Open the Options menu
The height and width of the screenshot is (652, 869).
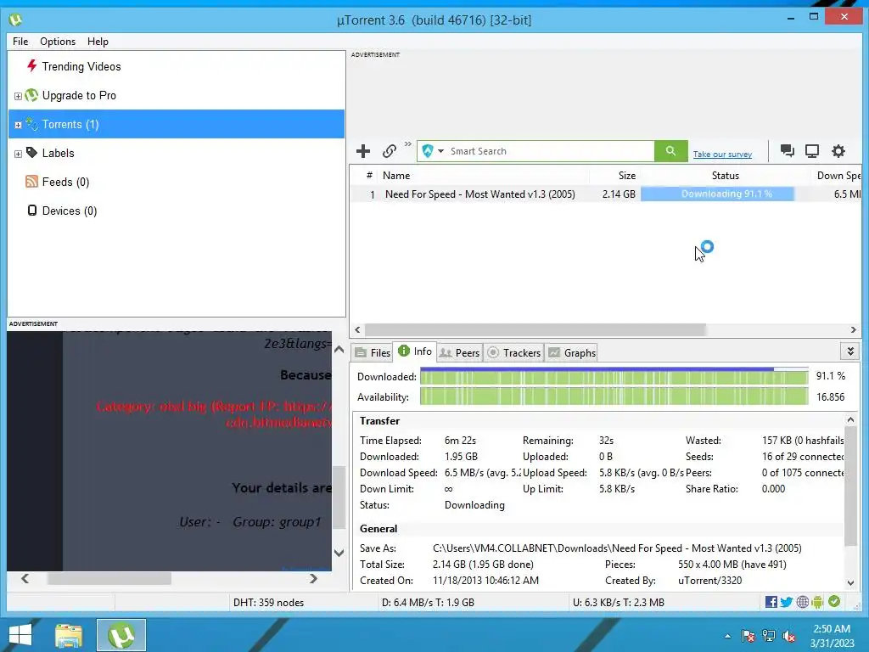click(58, 42)
